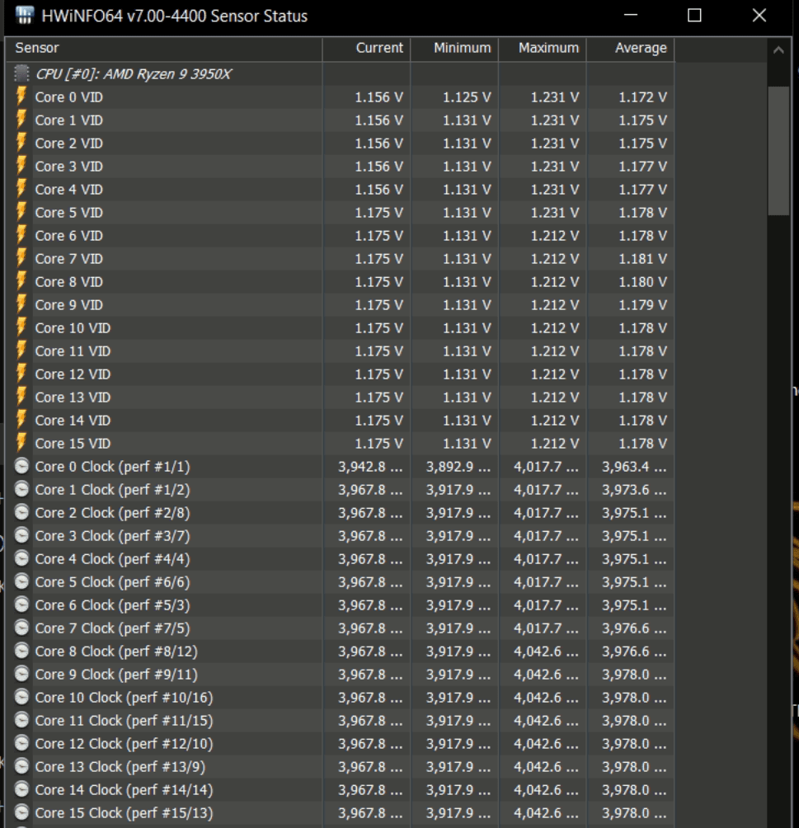
Task: Click Core 9 VID average value 1.179 V
Action: click(x=642, y=305)
